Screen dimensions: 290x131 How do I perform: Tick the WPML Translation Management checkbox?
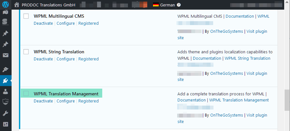tap(26, 93)
